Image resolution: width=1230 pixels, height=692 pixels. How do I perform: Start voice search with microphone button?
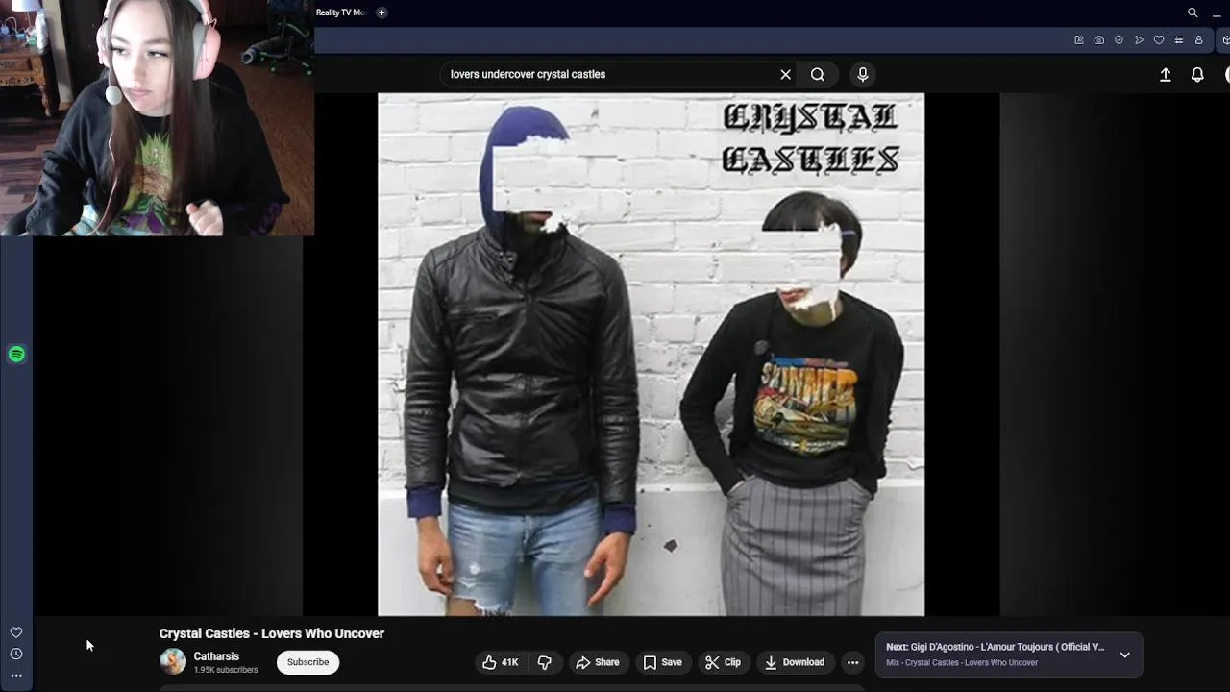click(862, 74)
